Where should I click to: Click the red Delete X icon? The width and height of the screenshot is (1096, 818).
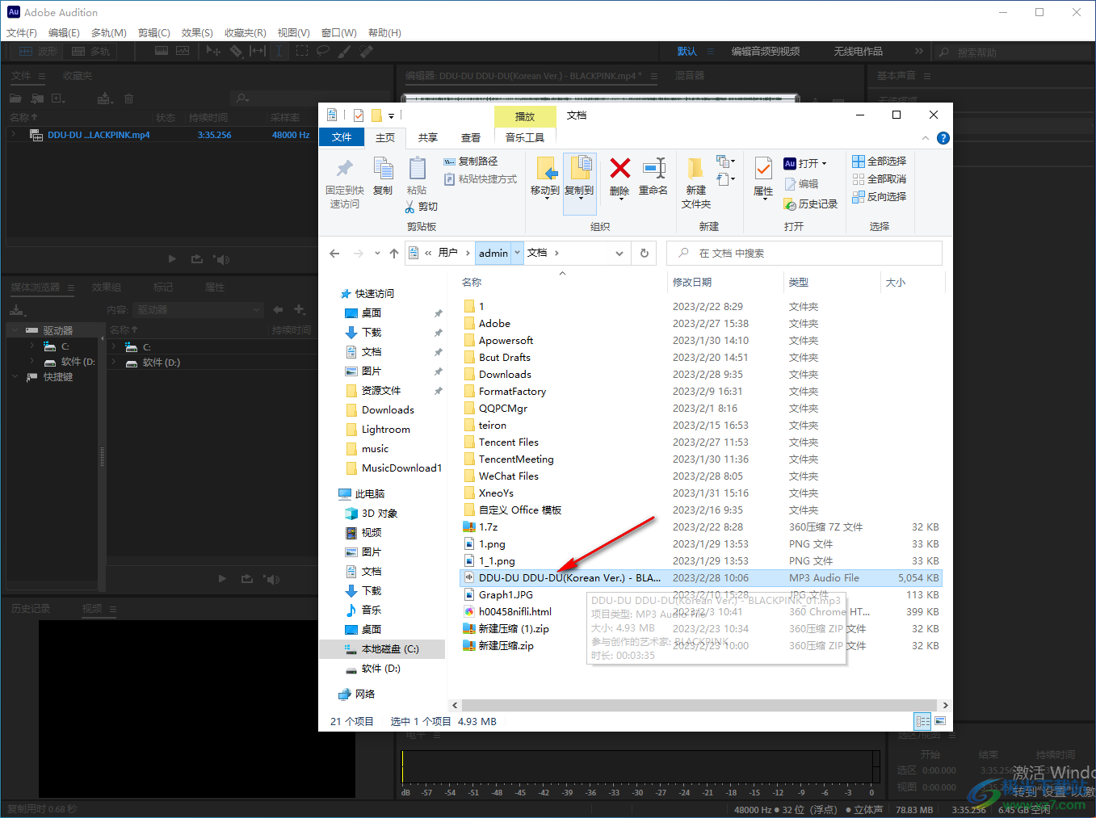click(619, 168)
